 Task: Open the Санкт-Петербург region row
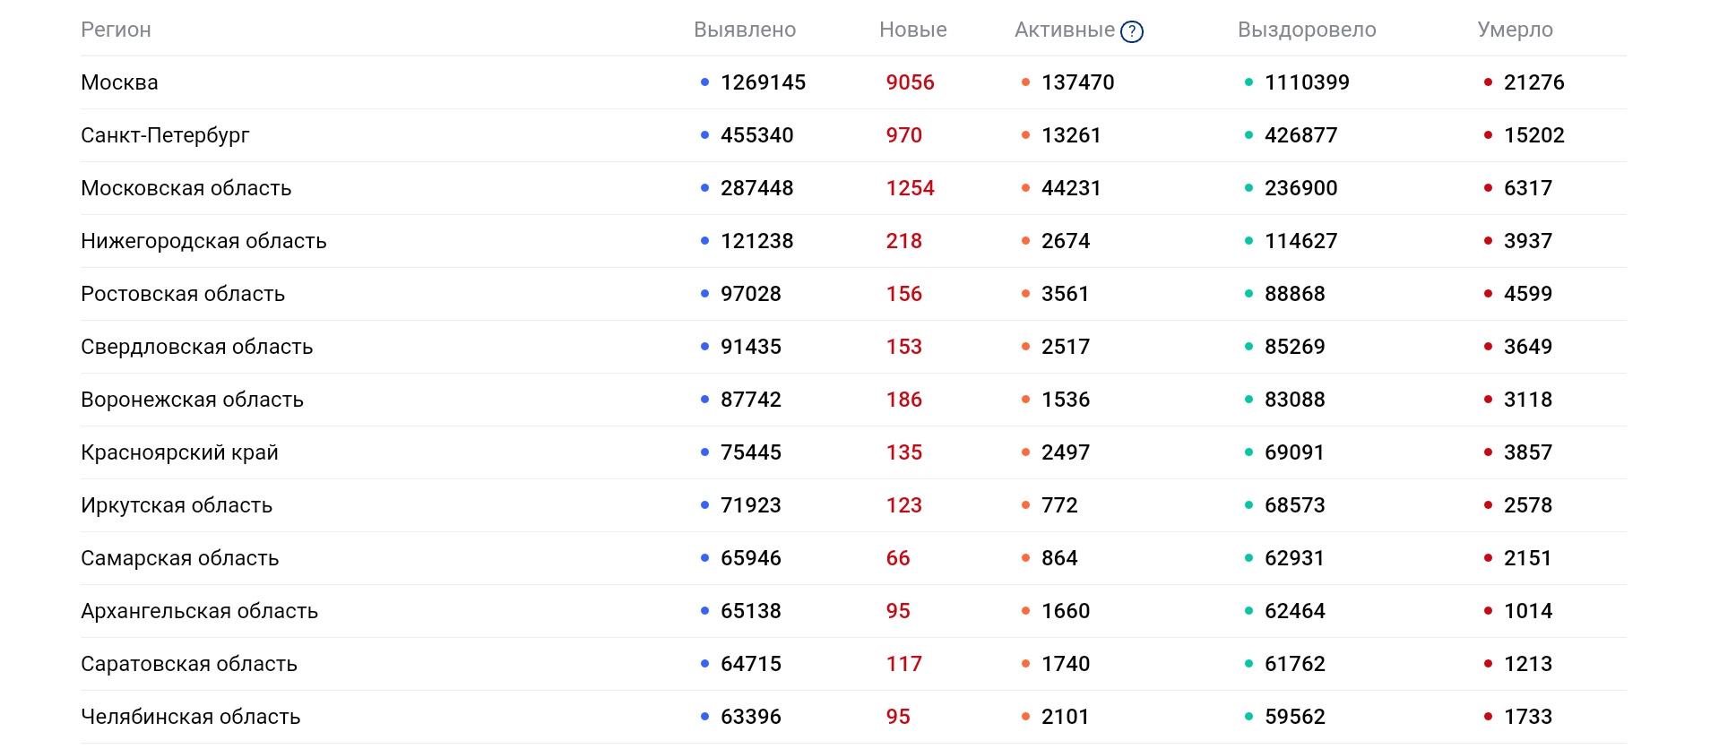click(853, 135)
